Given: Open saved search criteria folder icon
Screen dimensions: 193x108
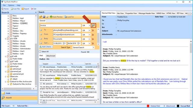Looking at the screenshot, I should 41,17.
